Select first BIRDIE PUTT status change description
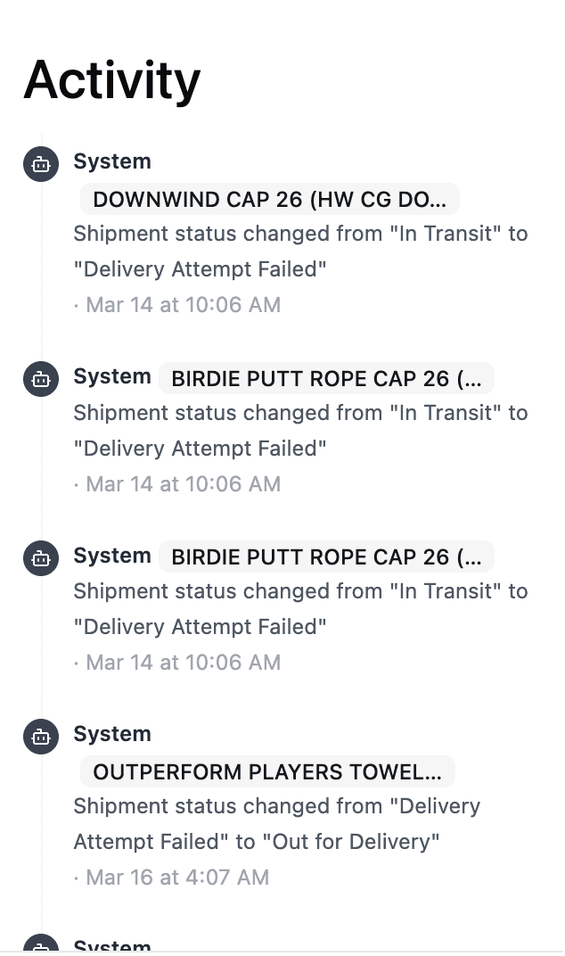Image resolution: width=565 pixels, height=956 pixels. [300, 431]
